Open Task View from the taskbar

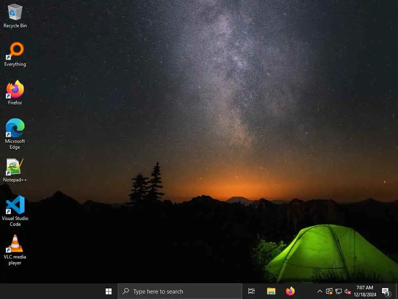[251, 291]
